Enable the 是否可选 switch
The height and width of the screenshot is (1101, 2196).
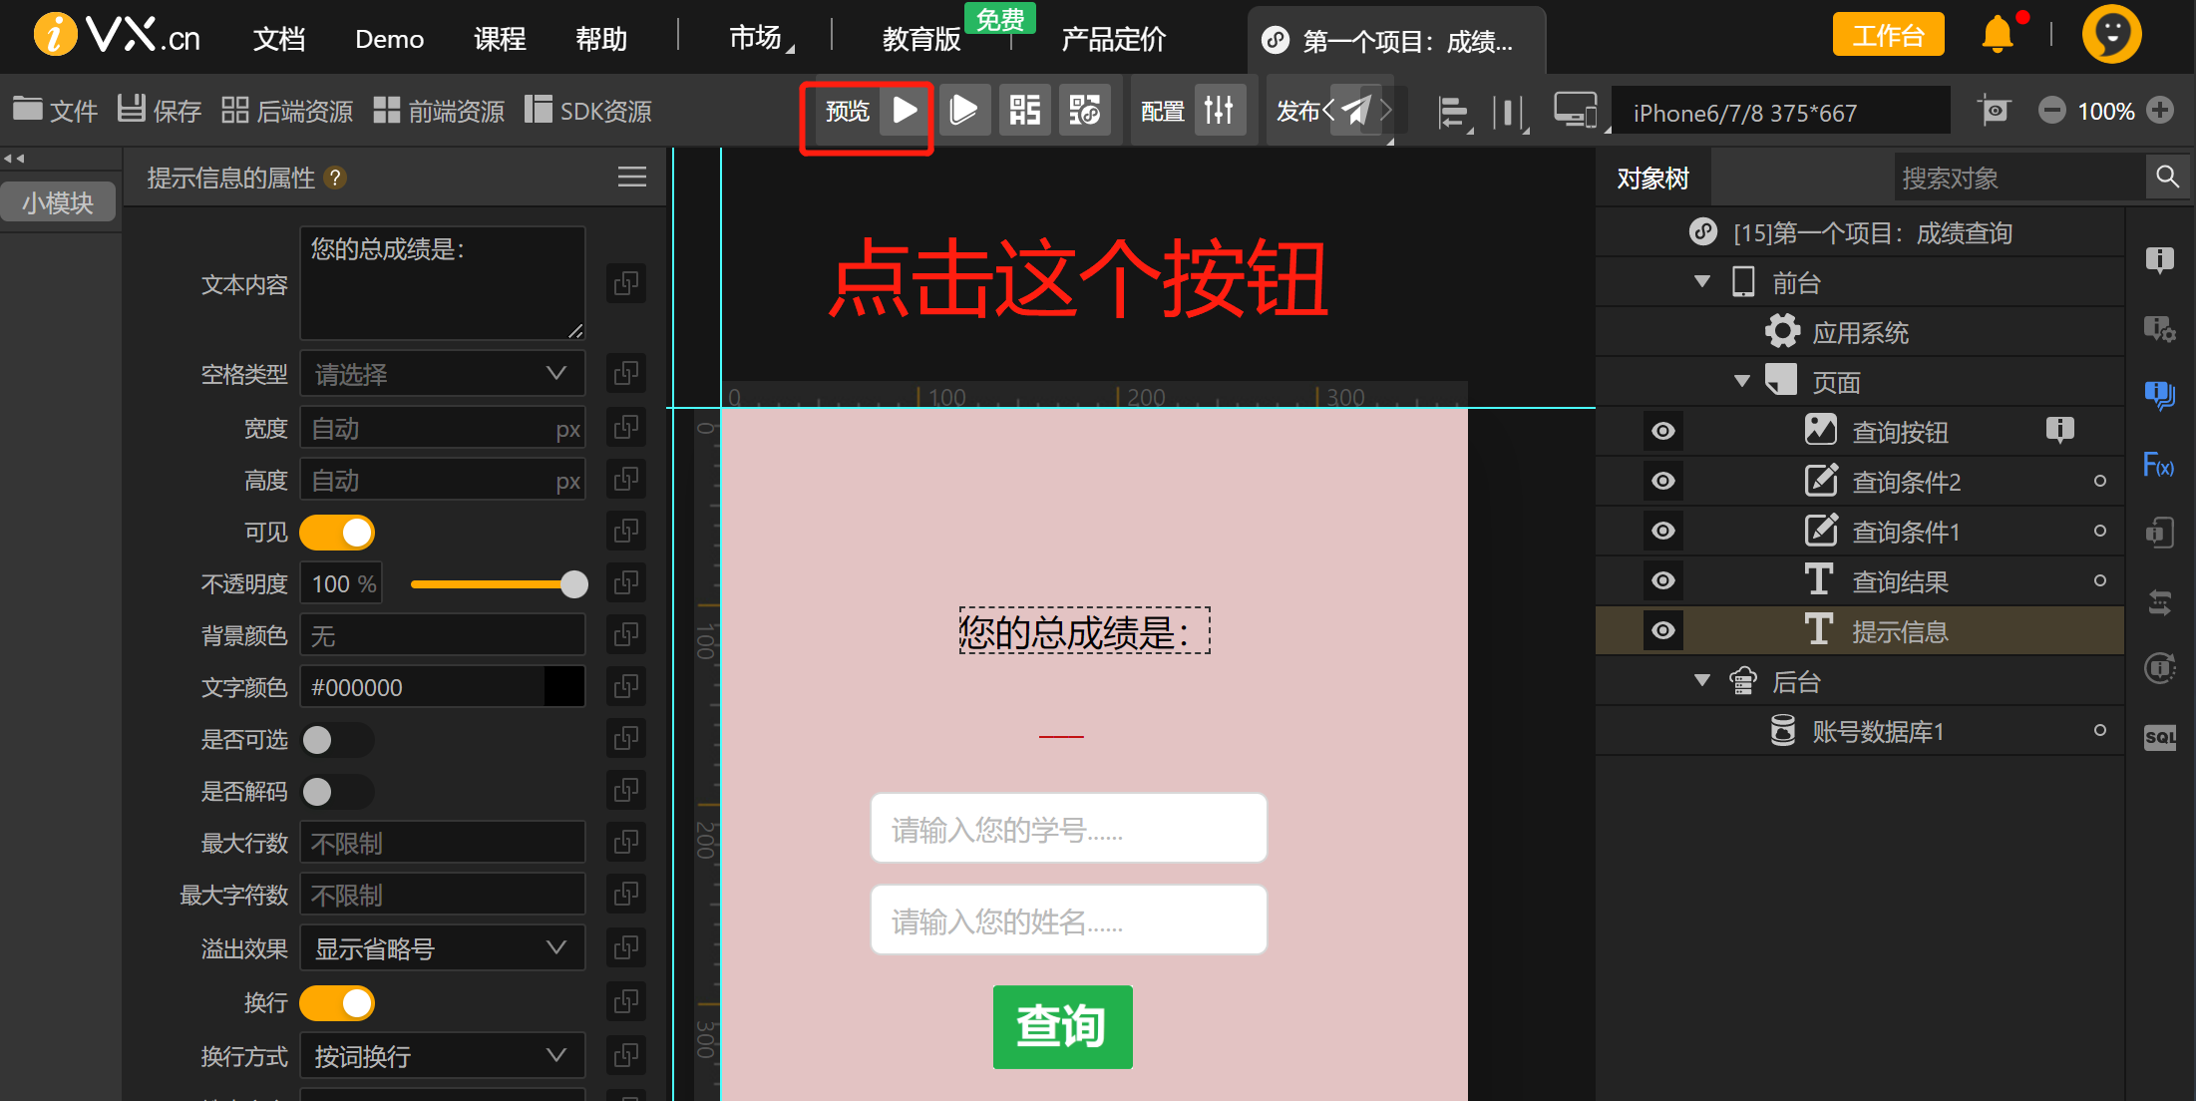[x=337, y=740]
